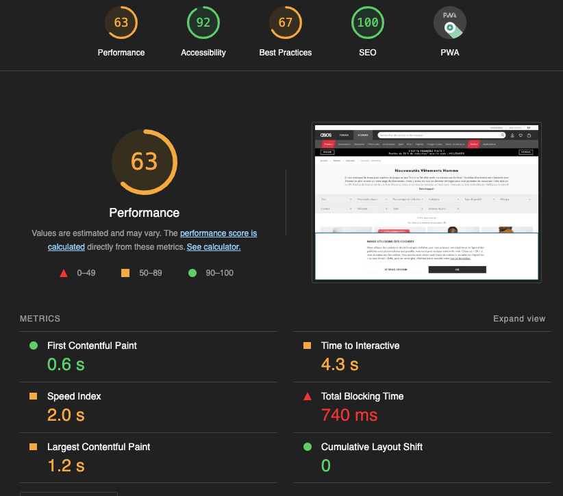The height and width of the screenshot is (496, 563).
Task: Click the orange Largest Contentful Paint indicator
Action: click(34, 447)
